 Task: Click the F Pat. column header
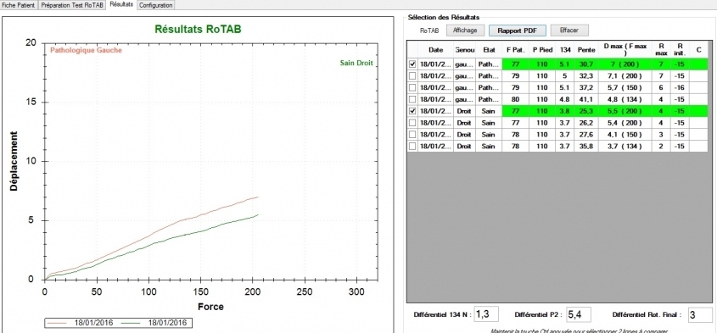pyautogui.click(x=515, y=49)
